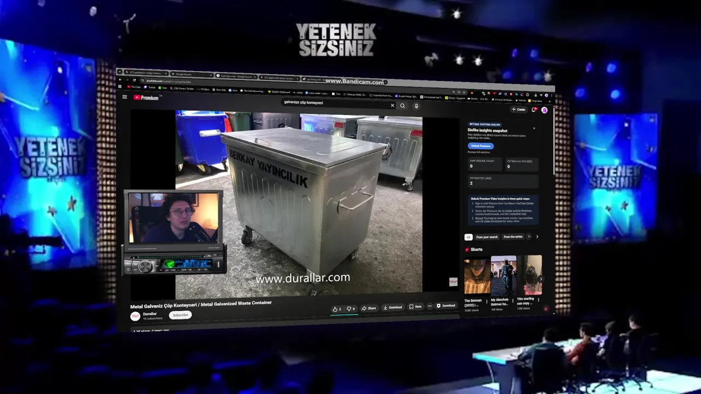Run search with magnifier icon
The width and height of the screenshot is (701, 394).
(403, 106)
